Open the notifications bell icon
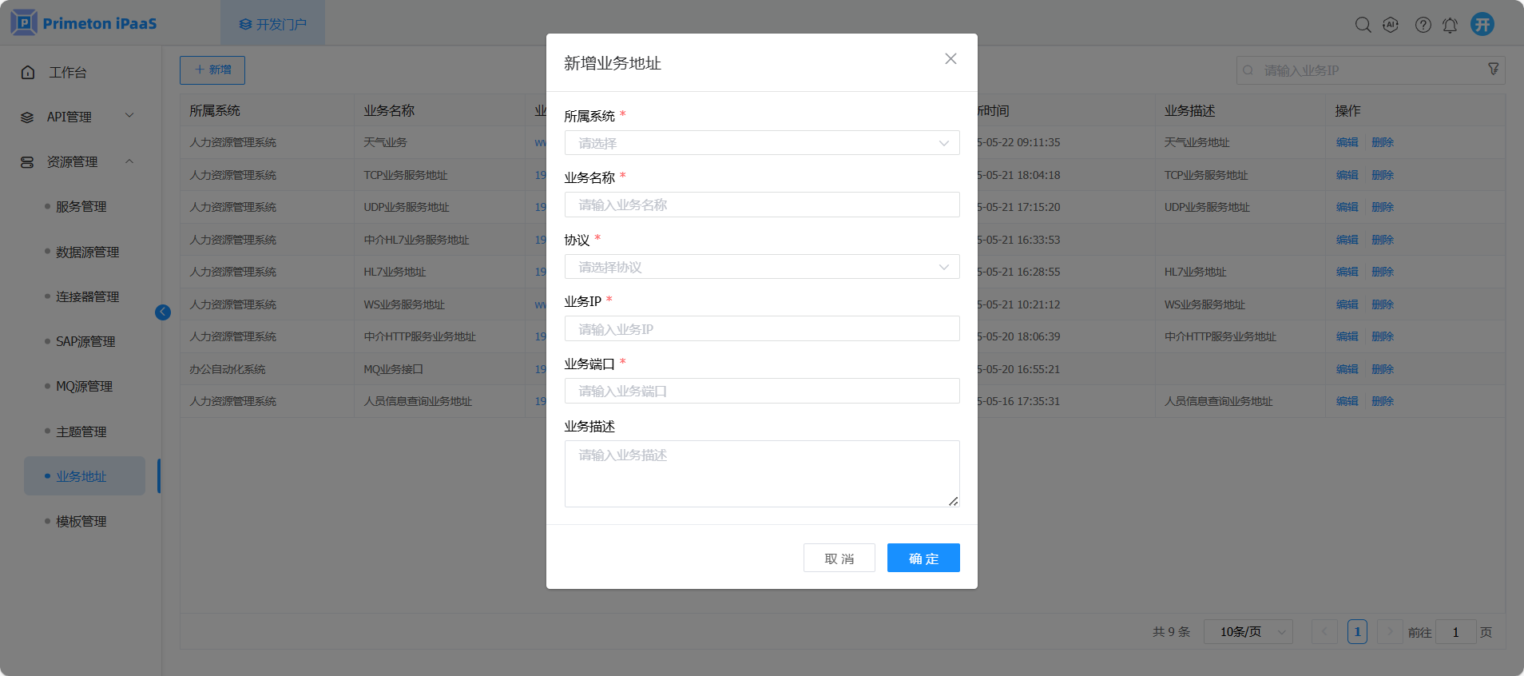Image resolution: width=1524 pixels, height=676 pixels. (x=1450, y=25)
